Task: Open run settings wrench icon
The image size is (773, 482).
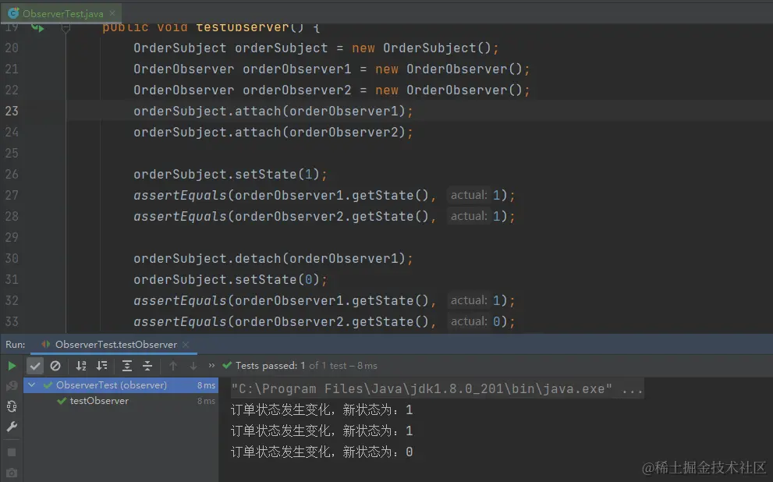Action: pos(12,427)
